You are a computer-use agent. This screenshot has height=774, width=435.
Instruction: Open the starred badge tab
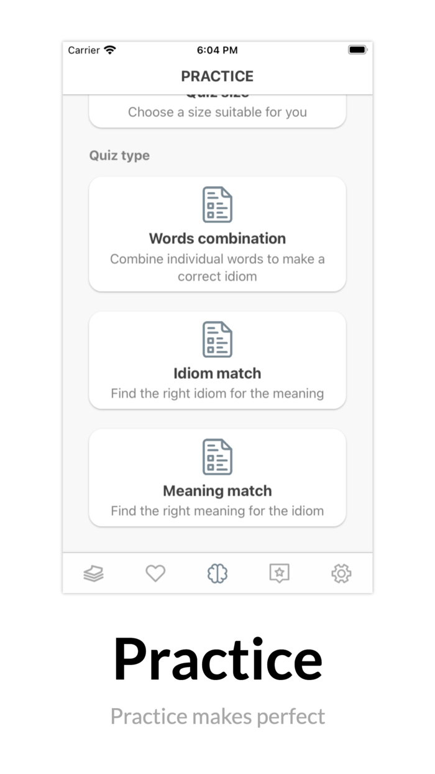(x=280, y=573)
